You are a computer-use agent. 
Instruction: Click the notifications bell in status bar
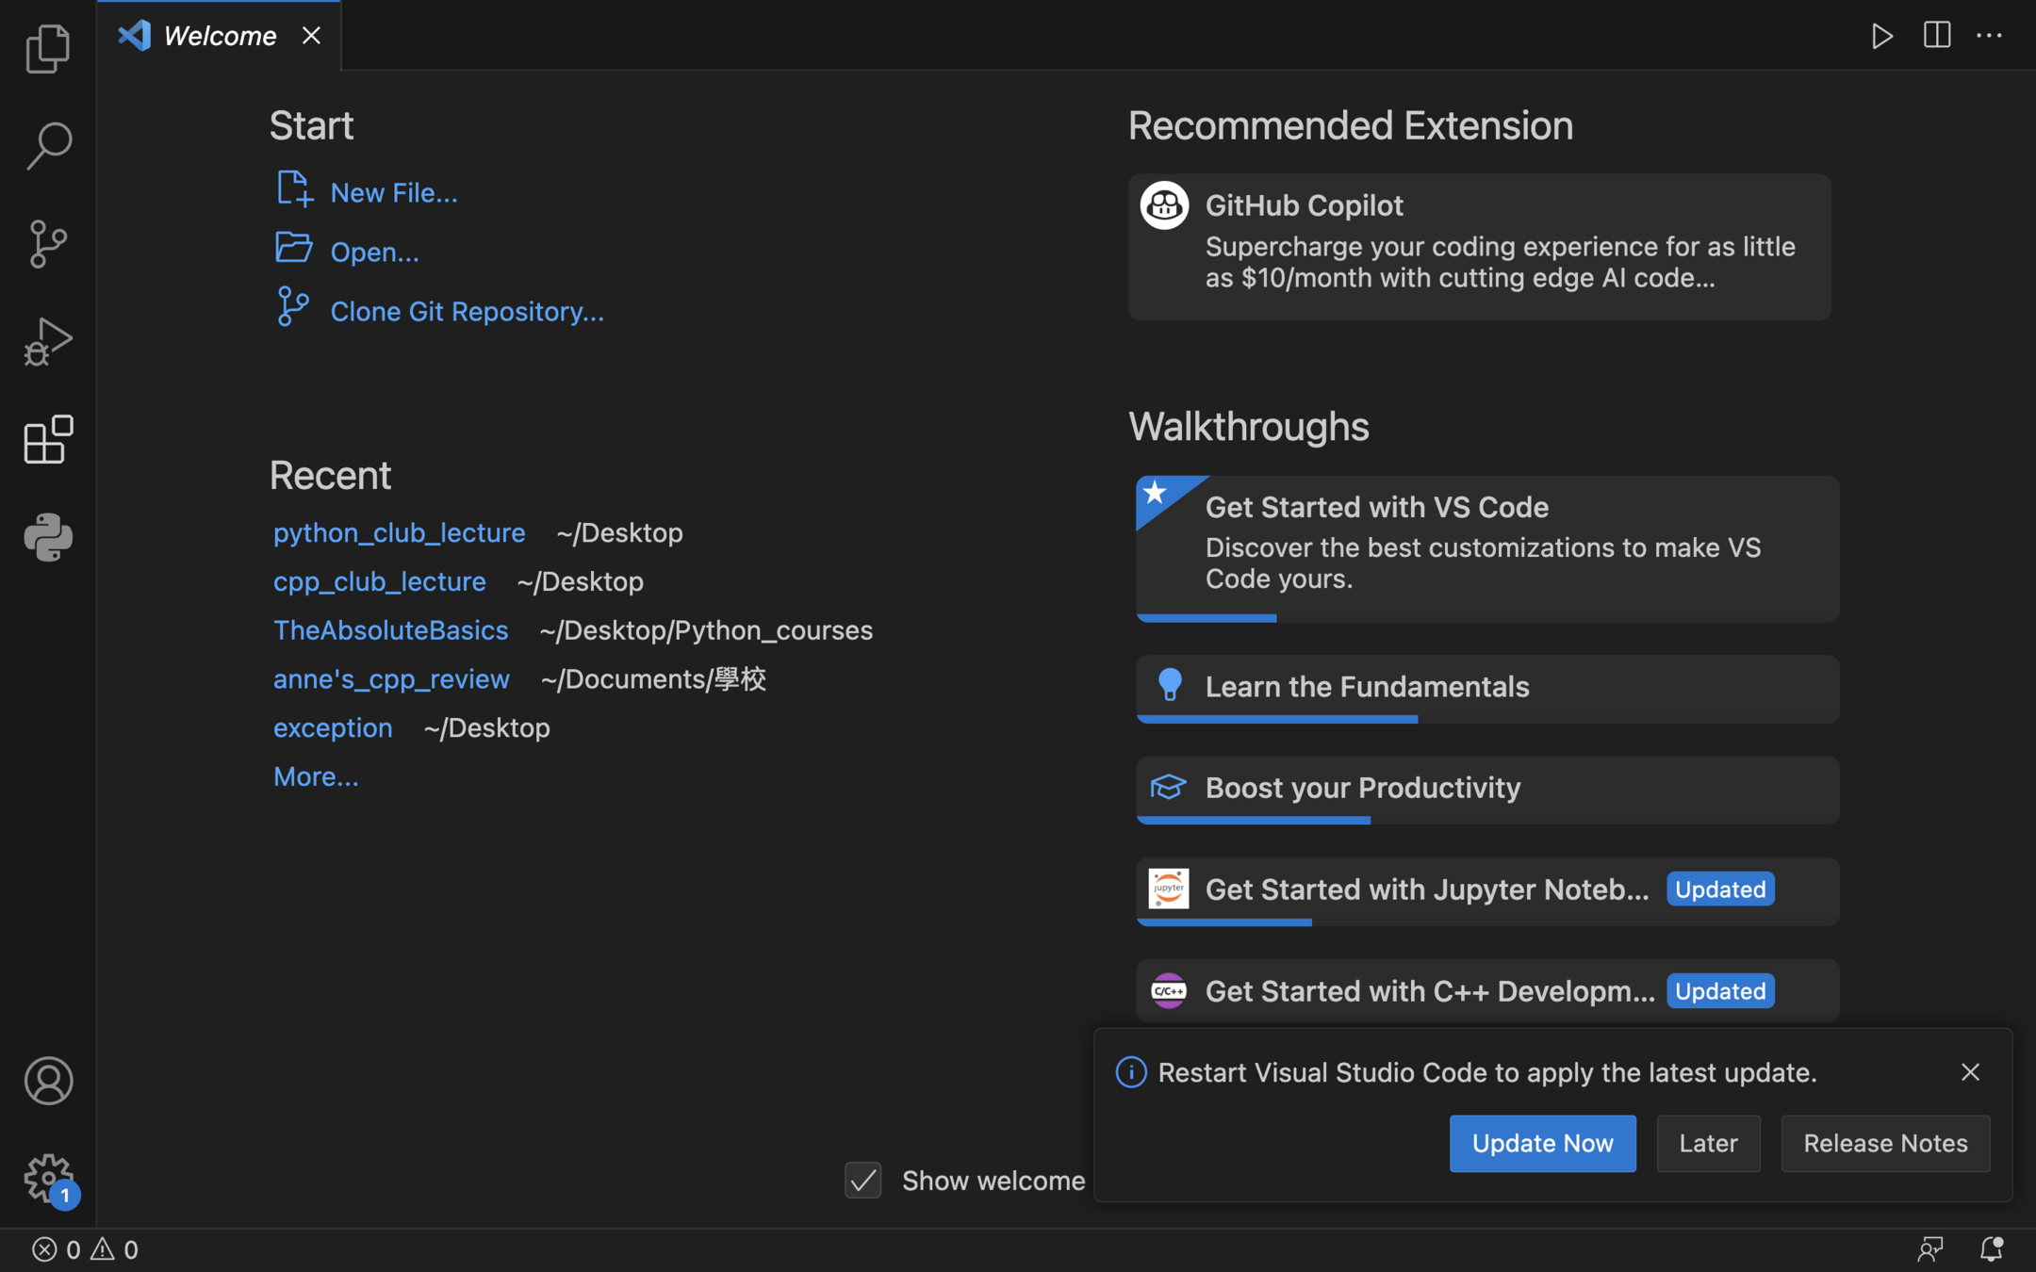click(x=1991, y=1249)
